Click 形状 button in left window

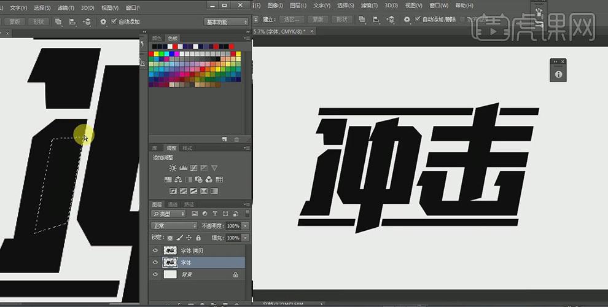(39, 21)
